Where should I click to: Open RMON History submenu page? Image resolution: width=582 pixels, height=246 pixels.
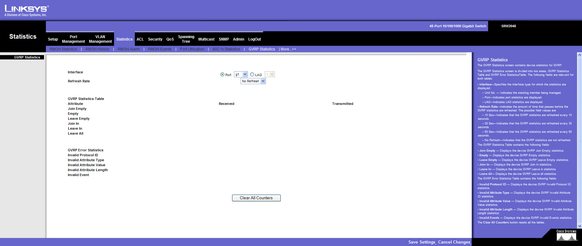(x=97, y=49)
